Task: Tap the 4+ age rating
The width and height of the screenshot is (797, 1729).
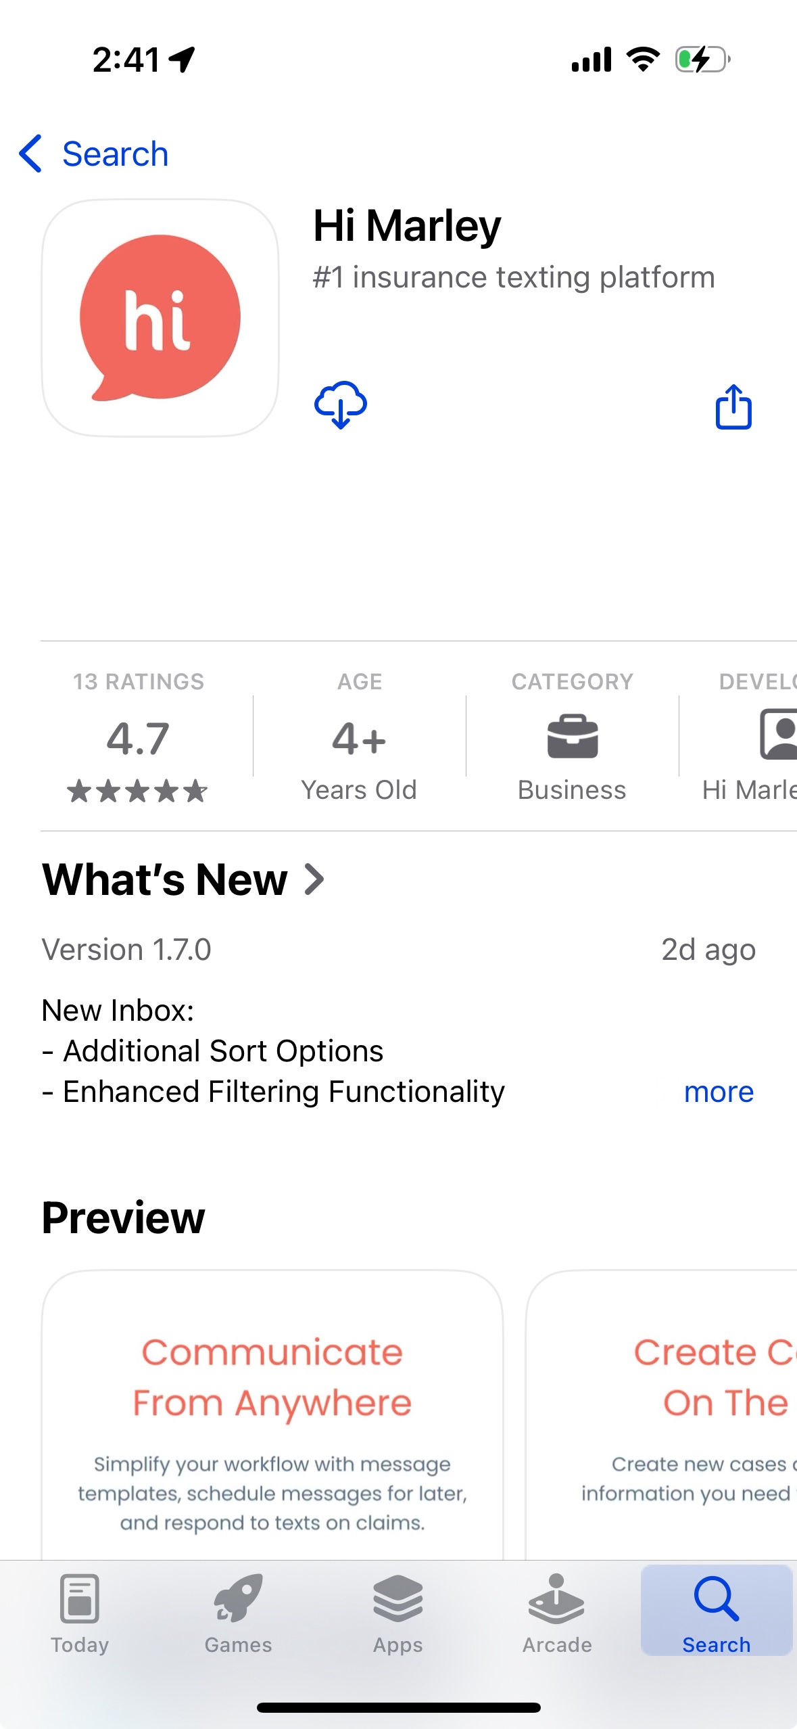Action: coord(359,739)
